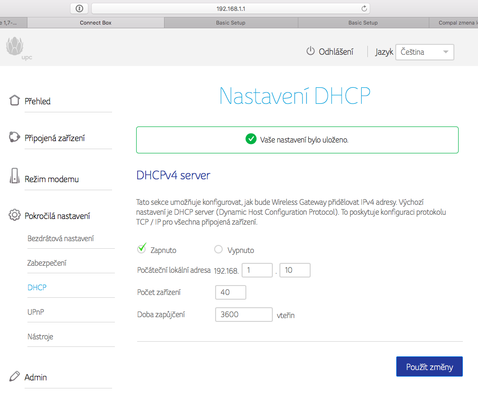Click the power icon next to Odhlášení
Viewport: 478px width, 404px height.
tap(310, 51)
